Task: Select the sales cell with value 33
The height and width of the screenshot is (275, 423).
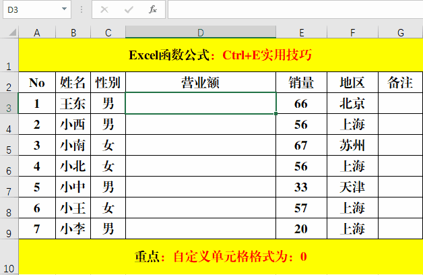Action: 301,187
